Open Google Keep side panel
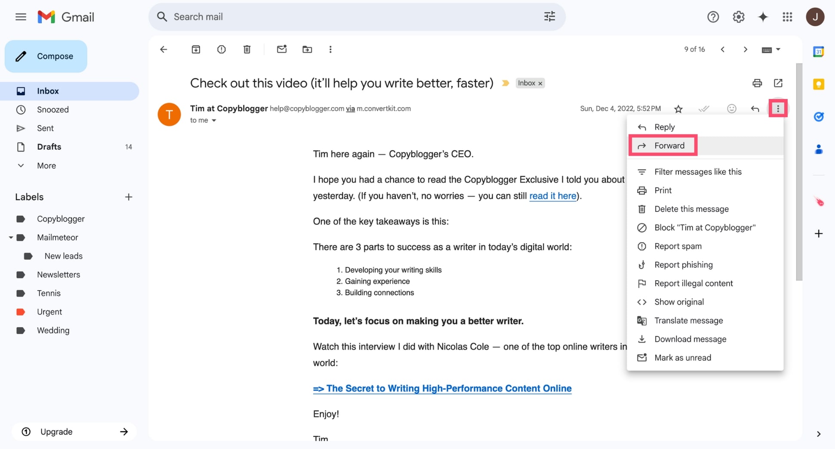 pos(818,84)
